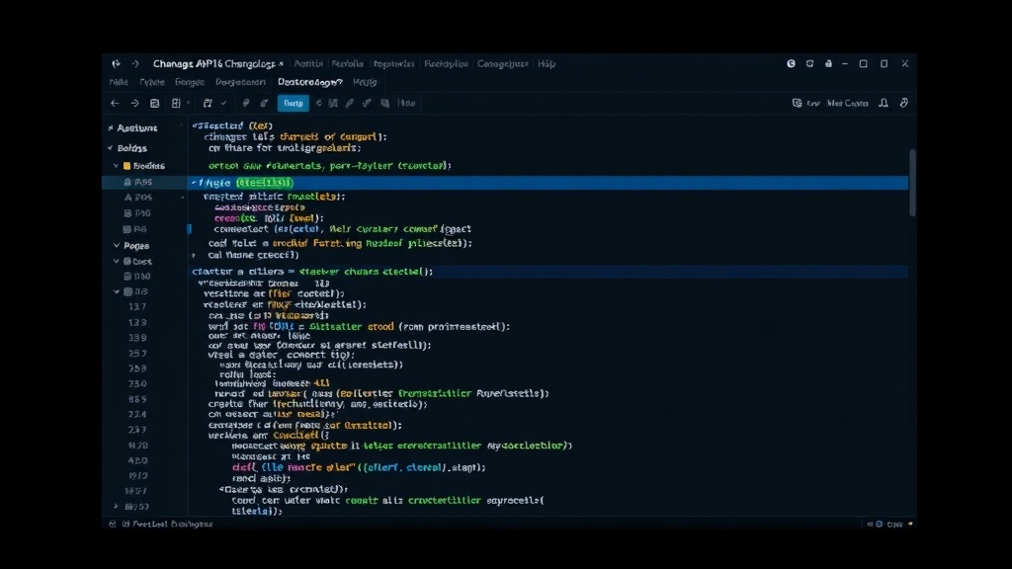Click the highlighted blue toolbar button
Image resolution: width=1012 pixels, height=569 pixels.
click(293, 103)
